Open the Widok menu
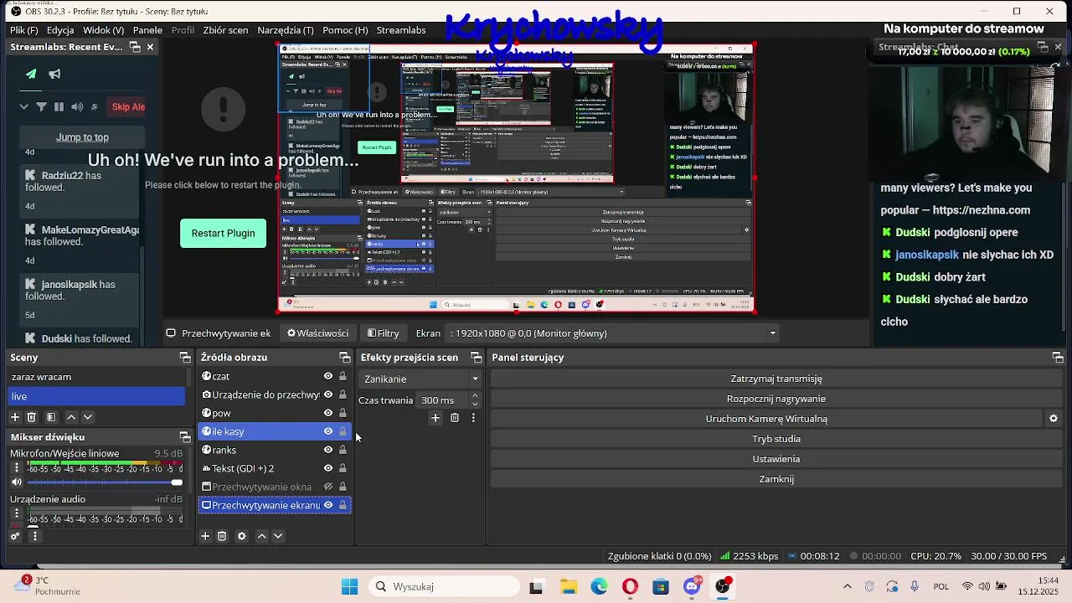 coord(104,30)
